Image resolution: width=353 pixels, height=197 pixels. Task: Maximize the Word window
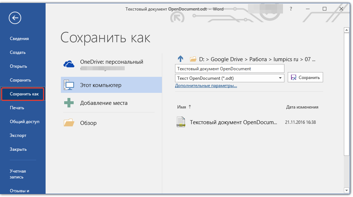325,9
